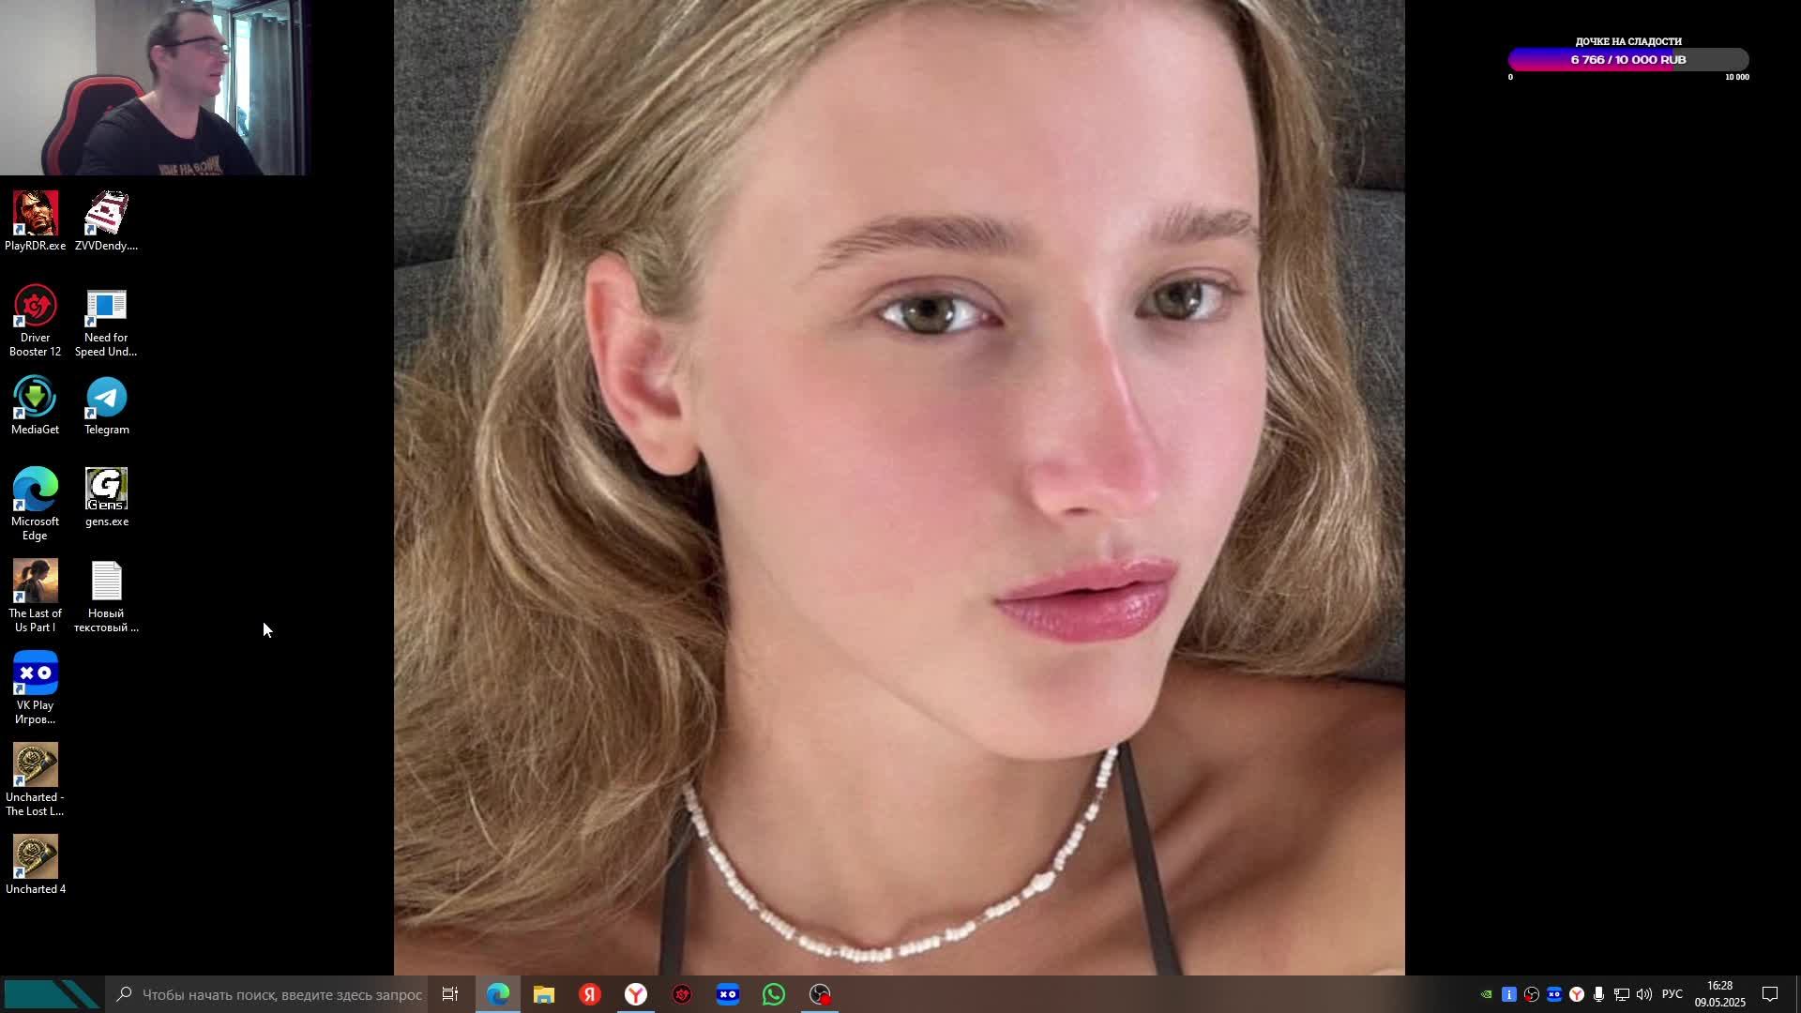The width and height of the screenshot is (1801, 1013).
Task: Launch the VK Play Игровой центр desktop shortcut
Action: pos(36,688)
